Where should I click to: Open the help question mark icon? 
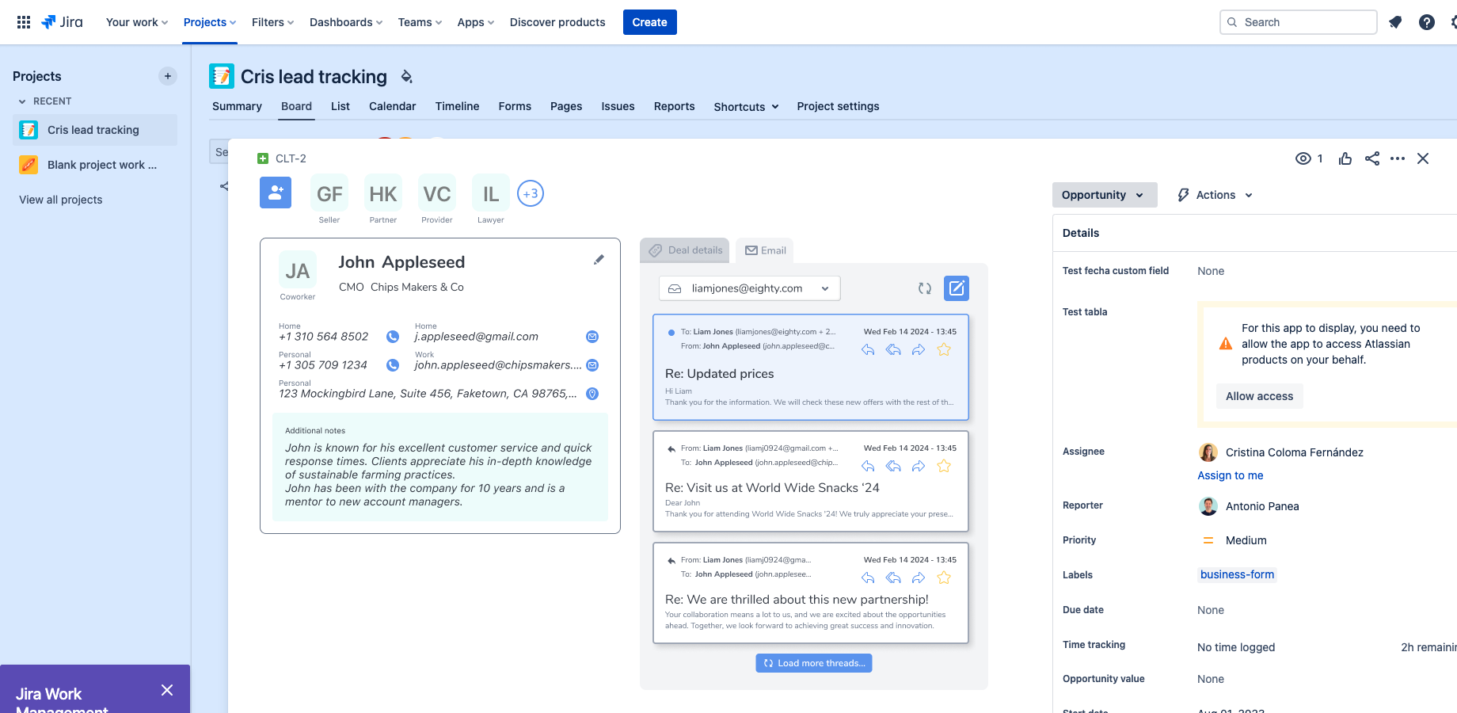point(1427,22)
